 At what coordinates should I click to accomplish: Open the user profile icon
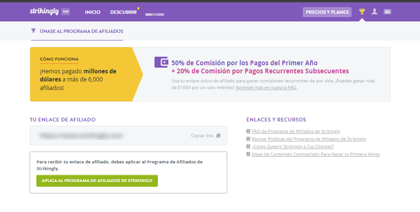375,11
